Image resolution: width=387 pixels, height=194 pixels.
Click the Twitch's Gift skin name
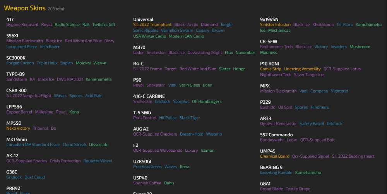click(x=104, y=25)
